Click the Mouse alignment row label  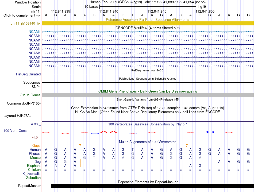(35, 158)
